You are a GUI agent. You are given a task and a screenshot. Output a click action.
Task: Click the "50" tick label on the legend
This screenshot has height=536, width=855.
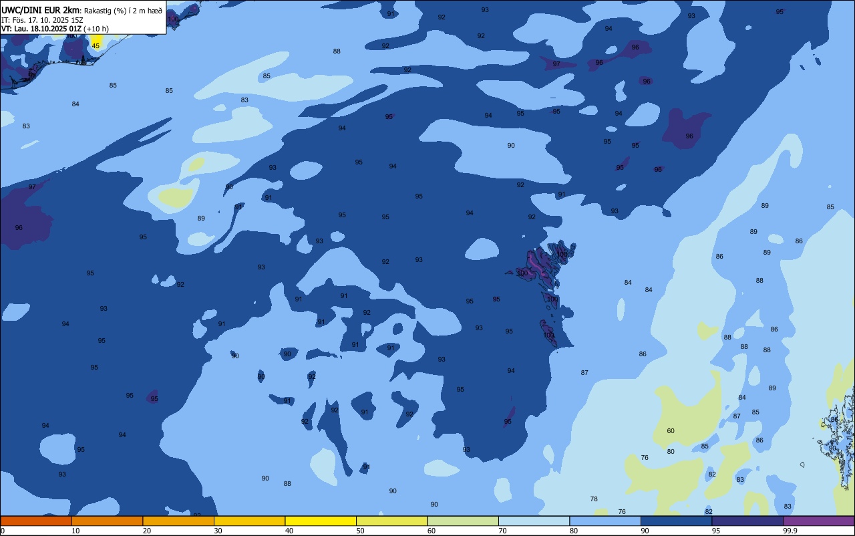point(360,531)
